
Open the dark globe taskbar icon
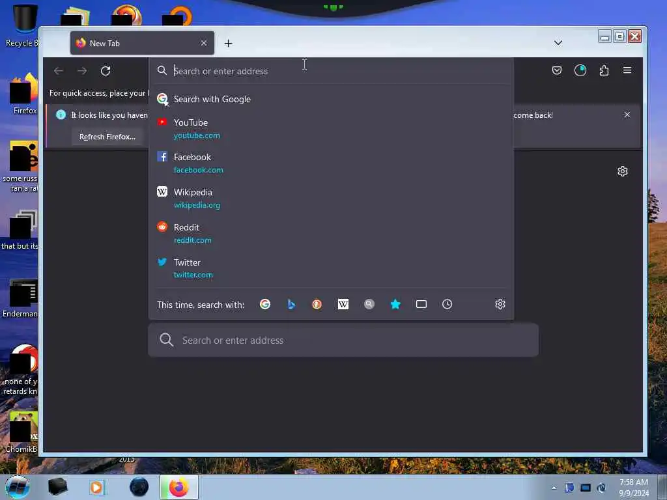coord(139,487)
